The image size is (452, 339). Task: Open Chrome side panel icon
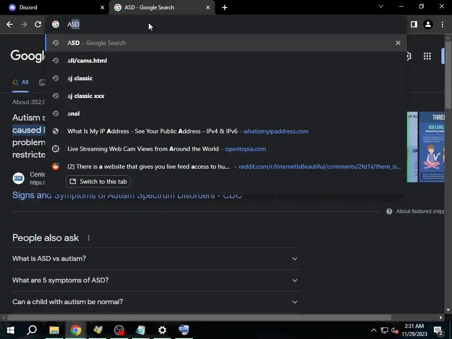(x=414, y=25)
